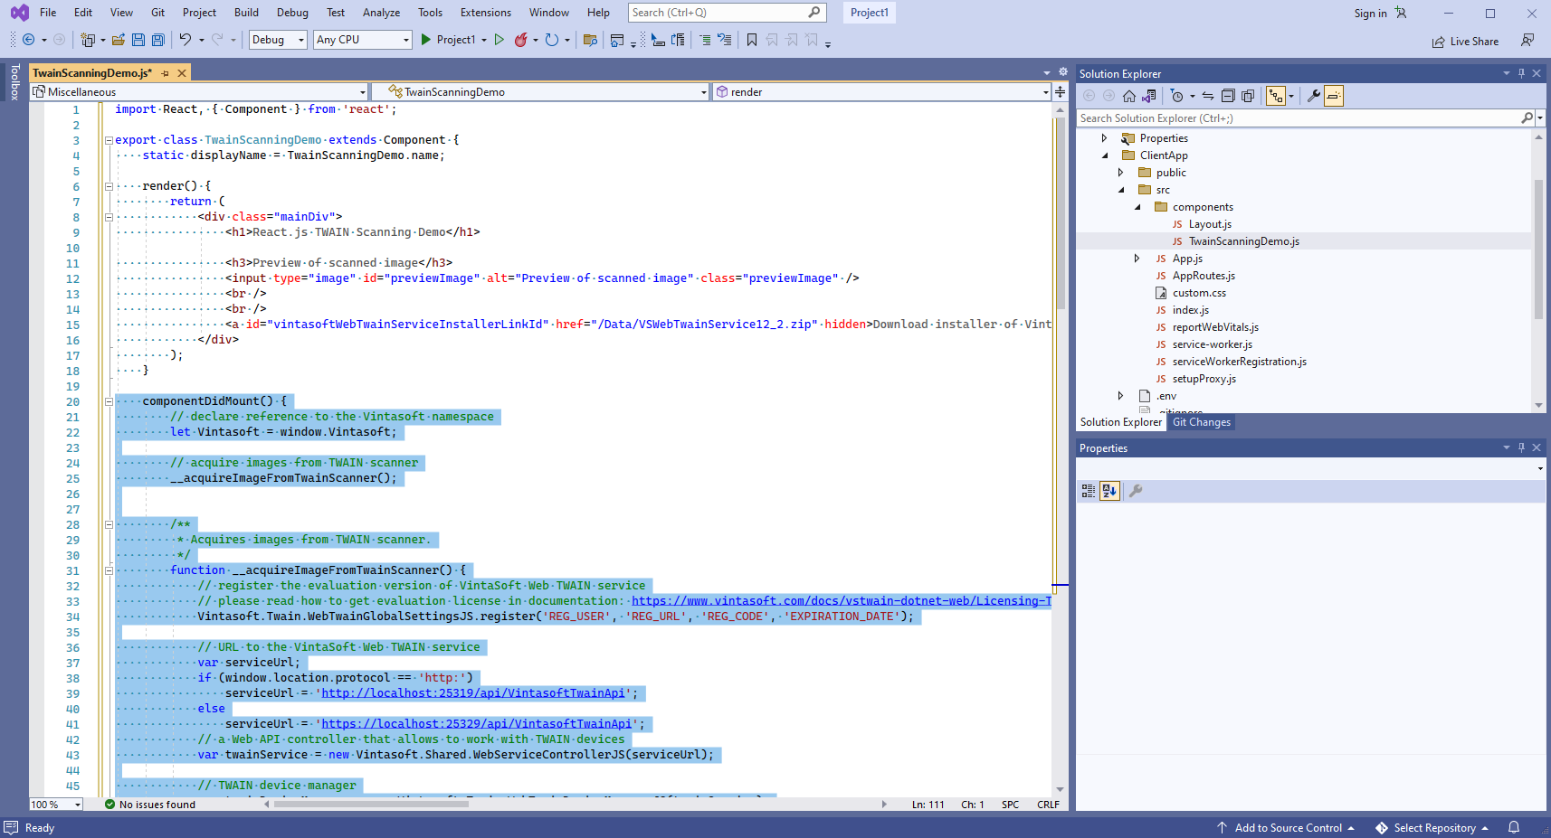This screenshot has width=1551, height=838.
Task: Toggle bookmark on current line
Action: 751,40
